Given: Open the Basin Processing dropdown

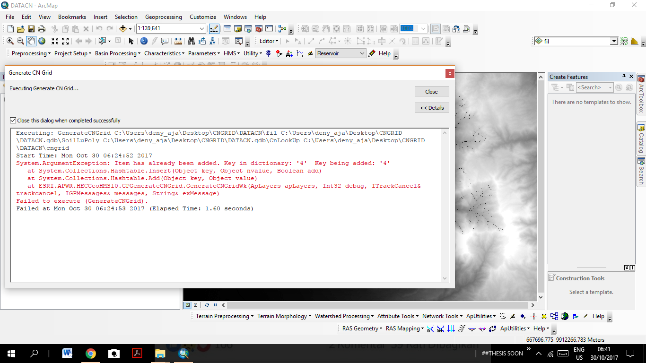Looking at the screenshot, I should (x=118, y=53).
